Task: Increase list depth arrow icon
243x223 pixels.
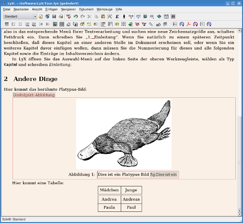Action: point(41,24)
